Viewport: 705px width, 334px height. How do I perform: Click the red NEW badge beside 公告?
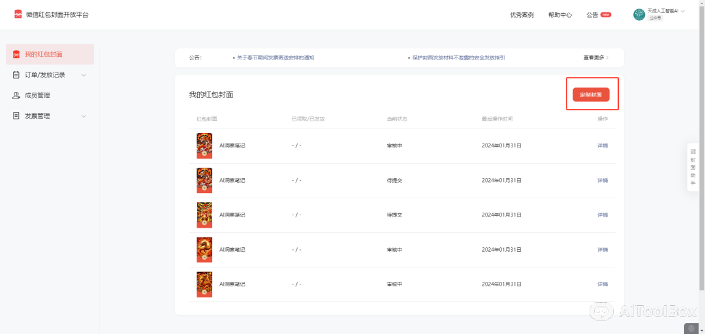pyautogui.click(x=606, y=14)
